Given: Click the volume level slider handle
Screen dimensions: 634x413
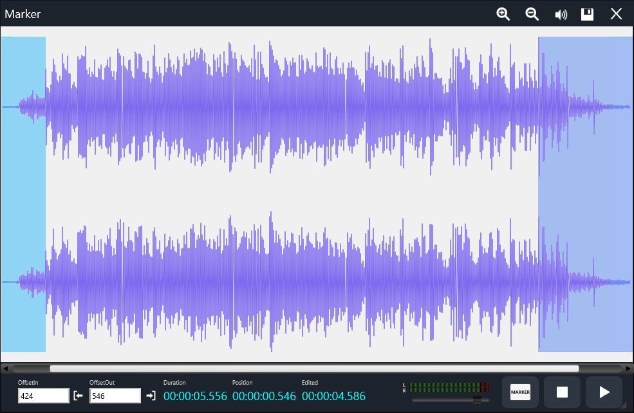Looking at the screenshot, I should 477,400.
